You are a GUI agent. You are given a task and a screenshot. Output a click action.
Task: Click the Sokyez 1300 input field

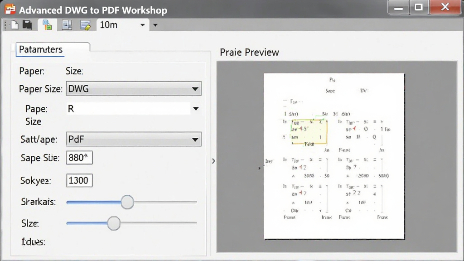tap(79, 180)
